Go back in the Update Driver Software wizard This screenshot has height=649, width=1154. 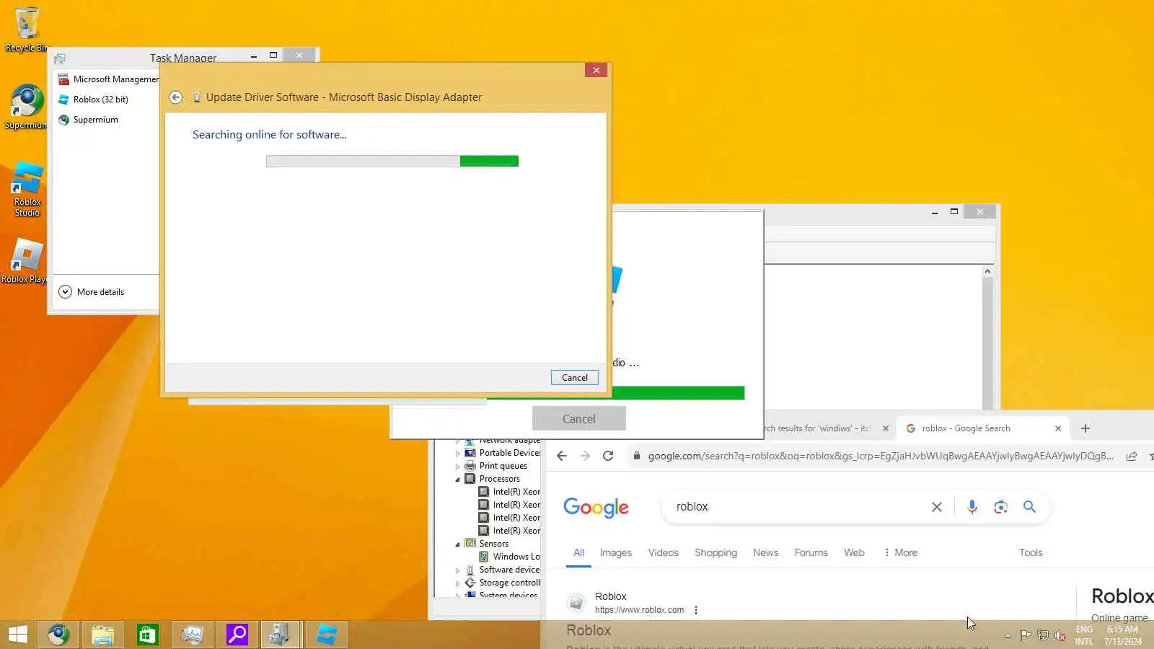point(175,97)
